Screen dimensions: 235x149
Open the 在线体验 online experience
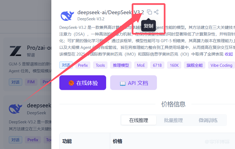[x=83, y=83]
